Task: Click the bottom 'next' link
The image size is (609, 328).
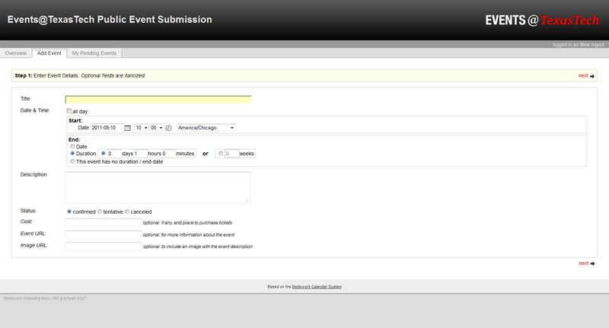Action: (583, 263)
